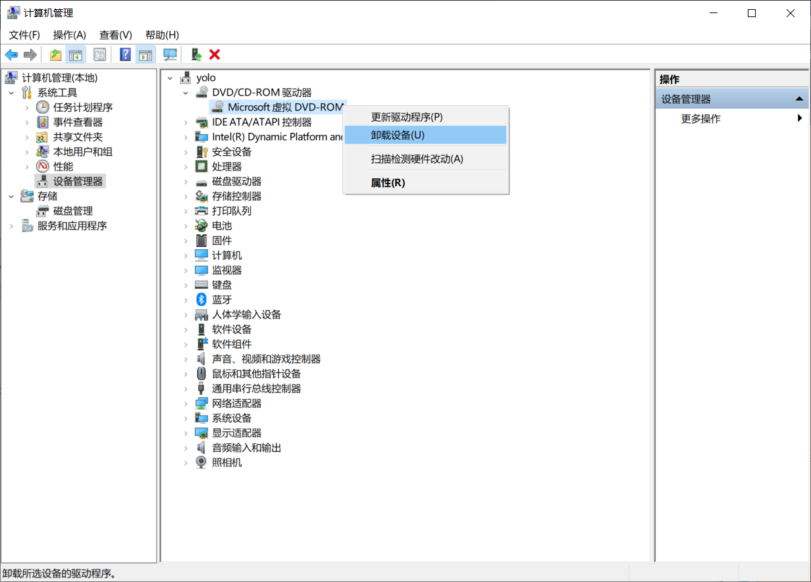Choose 卸载设备(U) in context menu
Image resolution: width=811 pixels, height=582 pixels.
tap(425, 135)
